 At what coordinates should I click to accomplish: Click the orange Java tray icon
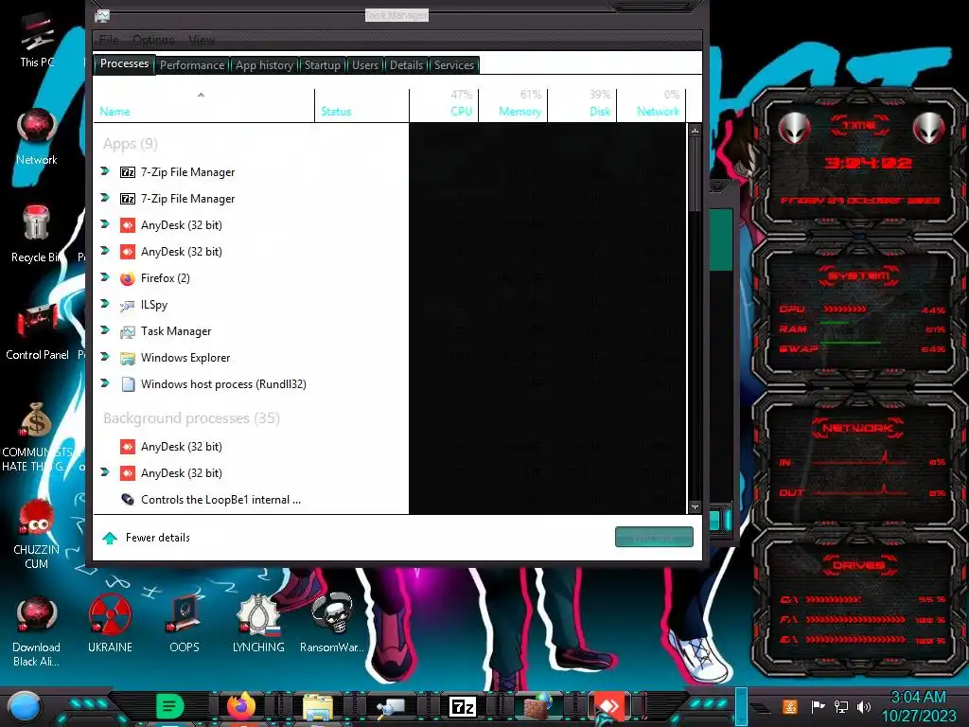(x=789, y=706)
